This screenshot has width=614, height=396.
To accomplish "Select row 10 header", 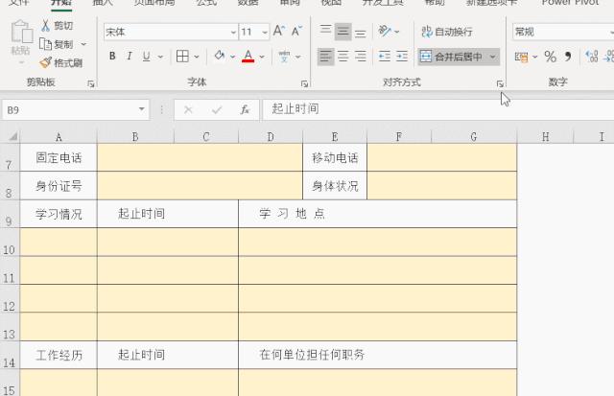I will pos(10,243).
